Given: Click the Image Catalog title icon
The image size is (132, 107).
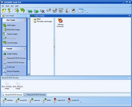Looking at the screenshot, I should pyautogui.click(x=32, y=16).
